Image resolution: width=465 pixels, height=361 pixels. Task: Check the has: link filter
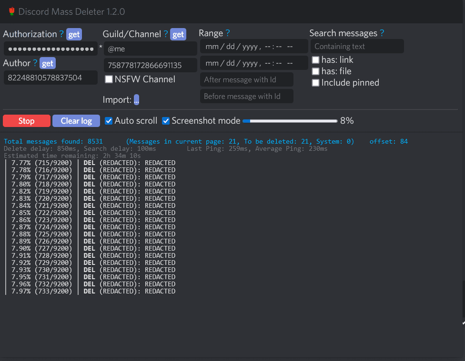[x=315, y=59]
